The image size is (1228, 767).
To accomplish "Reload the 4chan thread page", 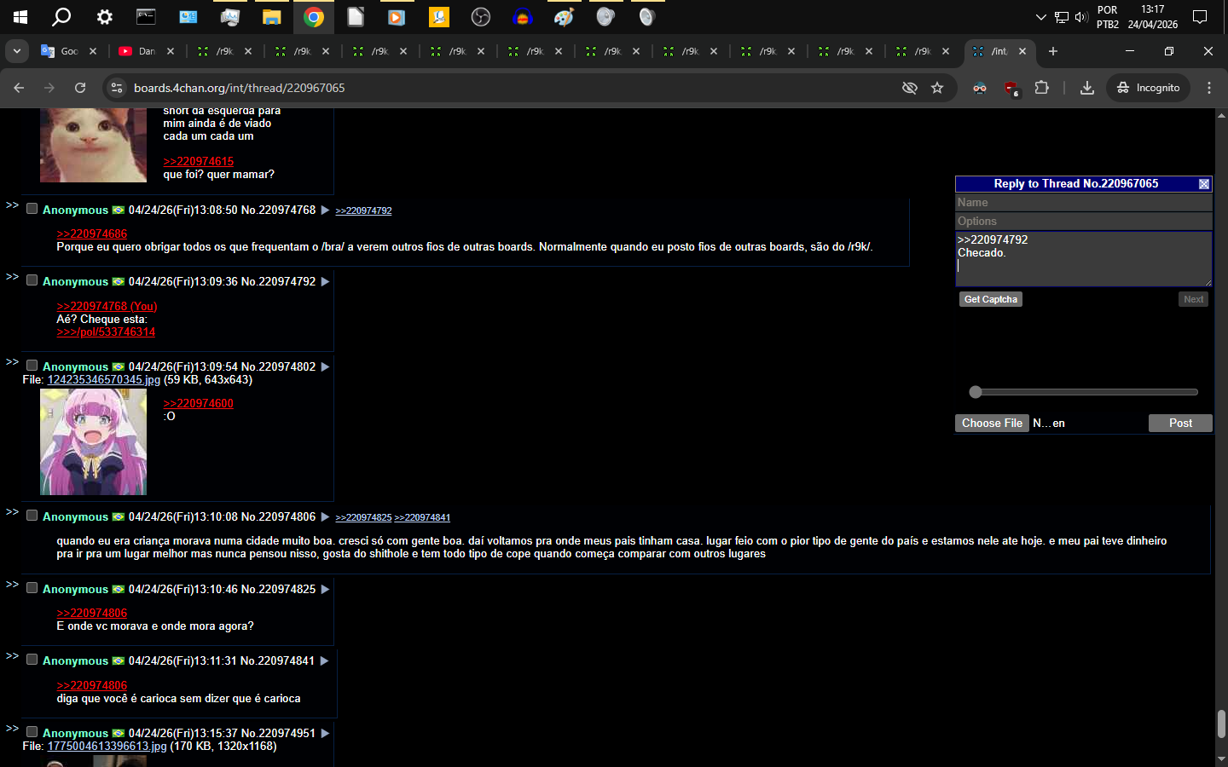I will [x=80, y=88].
